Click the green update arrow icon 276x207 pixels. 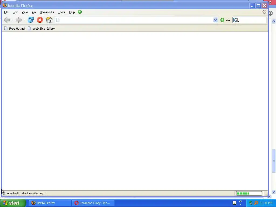(x=80, y=12)
